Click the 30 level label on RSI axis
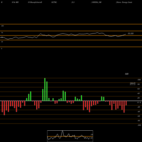Screen dimensions: 142x142 [x=2, y=42]
